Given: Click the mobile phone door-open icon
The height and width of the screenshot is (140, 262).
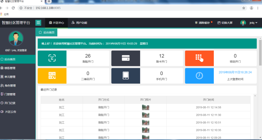Looking at the screenshot, I should 126,75.
